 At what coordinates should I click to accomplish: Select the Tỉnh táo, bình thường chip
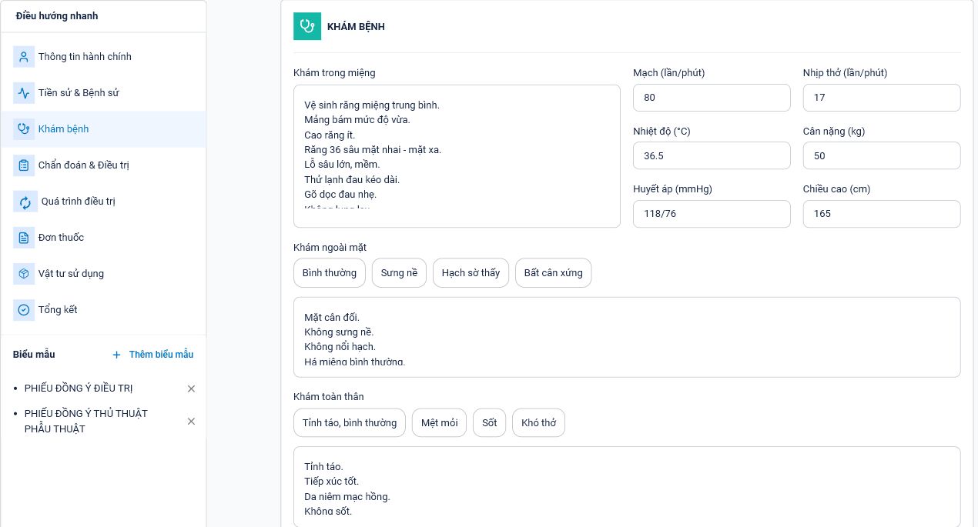pyautogui.click(x=350, y=423)
